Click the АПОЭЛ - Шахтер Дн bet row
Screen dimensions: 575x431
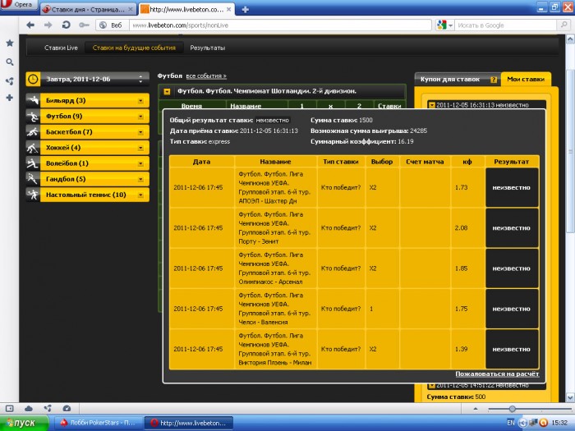(x=354, y=187)
